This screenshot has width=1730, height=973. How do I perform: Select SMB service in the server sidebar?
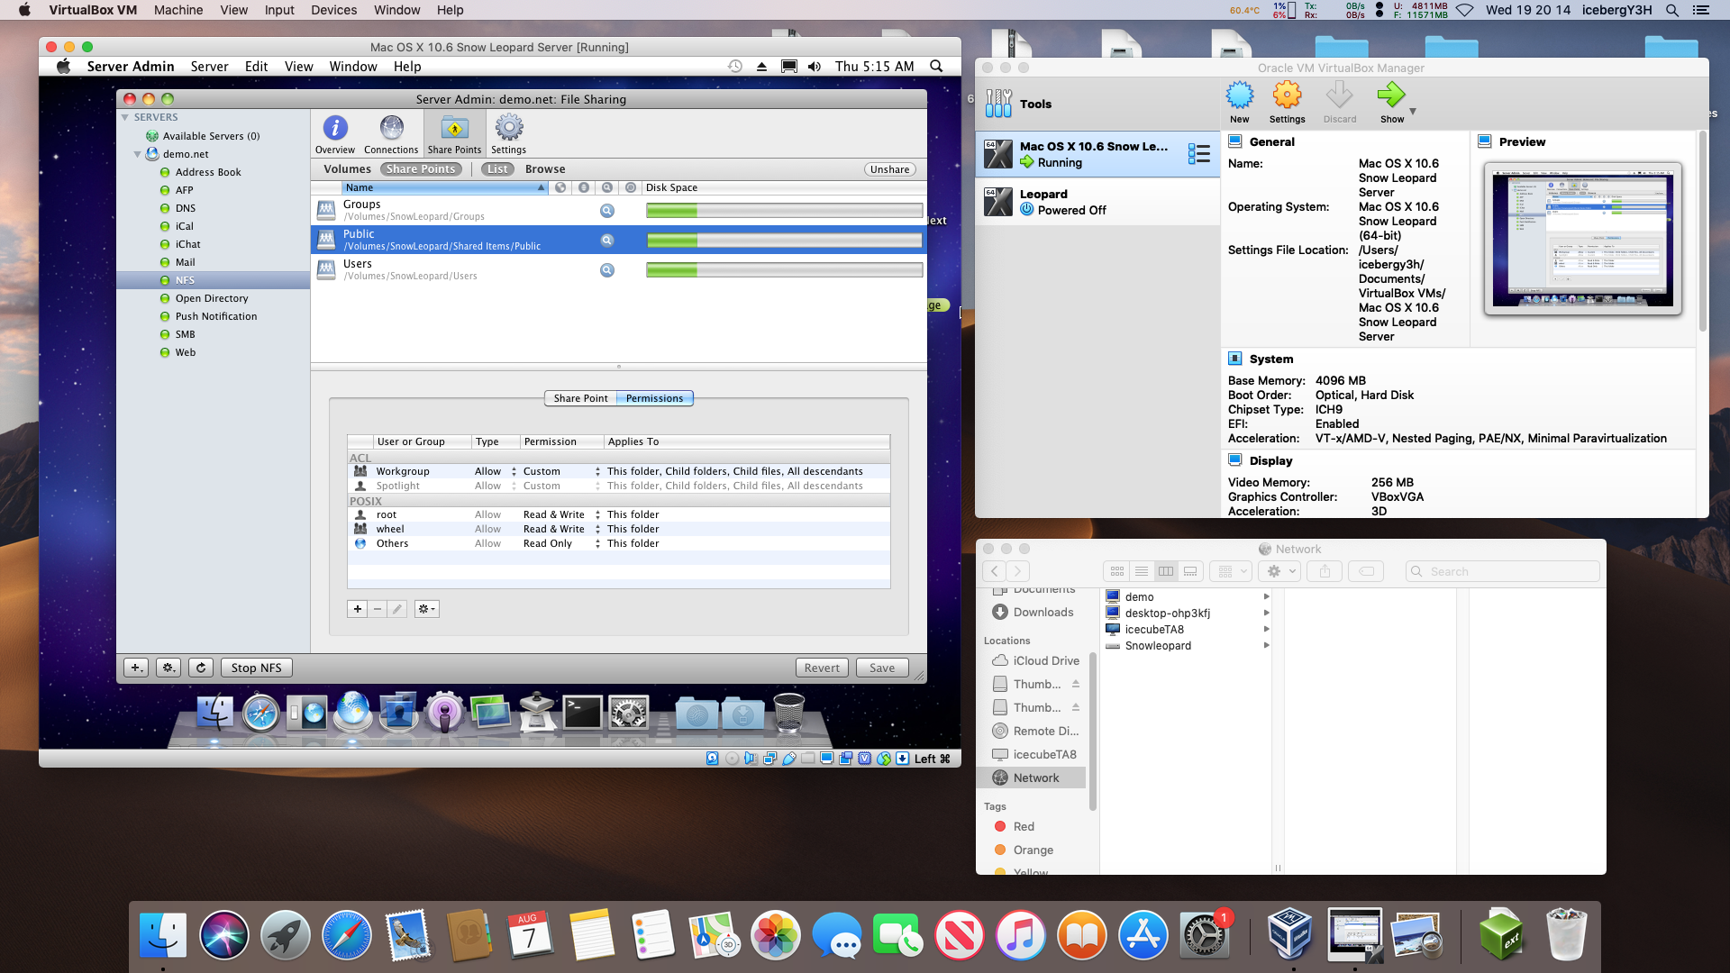pyautogui.click(x=185, y=334)
